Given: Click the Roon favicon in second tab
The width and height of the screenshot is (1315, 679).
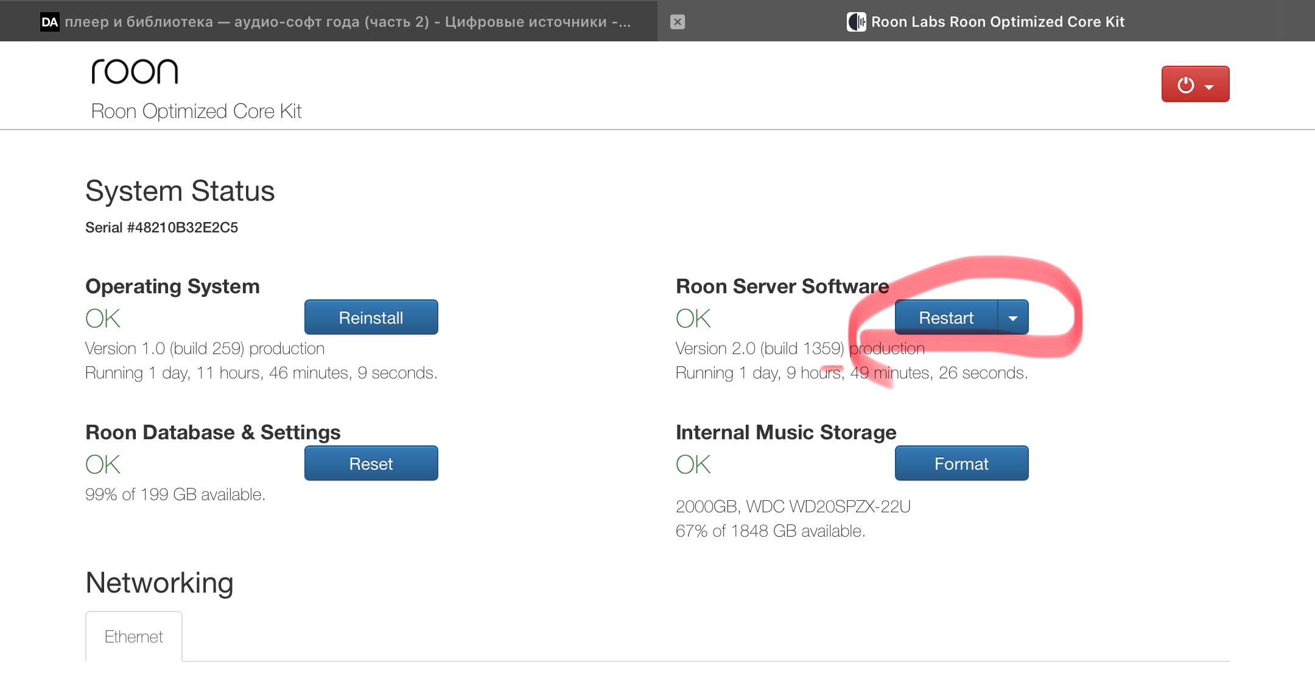Looking at the screenshot, I should point(856,22).
